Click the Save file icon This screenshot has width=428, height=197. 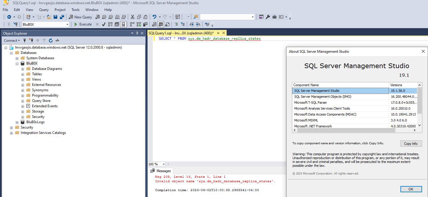pos(55,17)
